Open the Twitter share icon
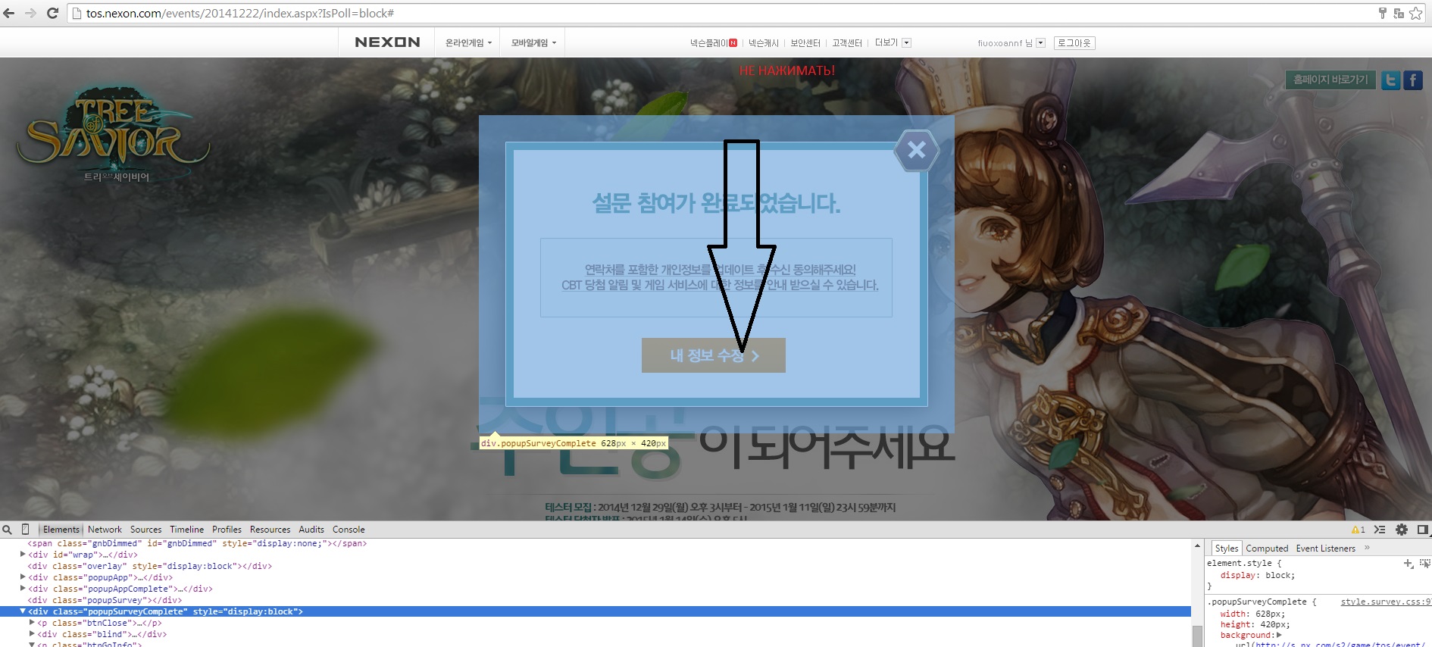1432x647 pixels. 1390,80
